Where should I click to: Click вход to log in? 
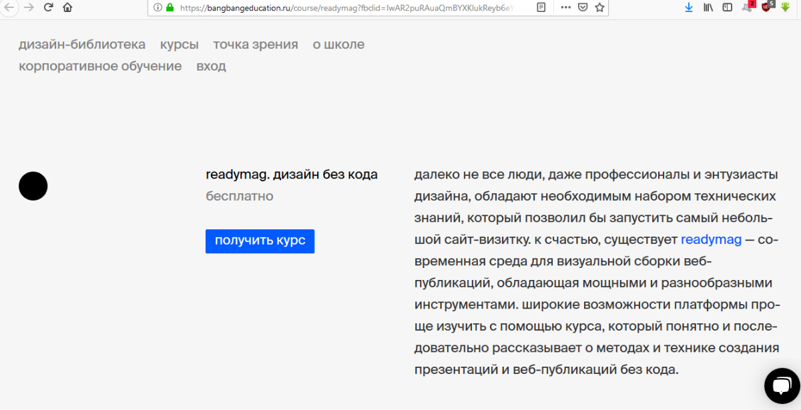[x=211, y=66]
